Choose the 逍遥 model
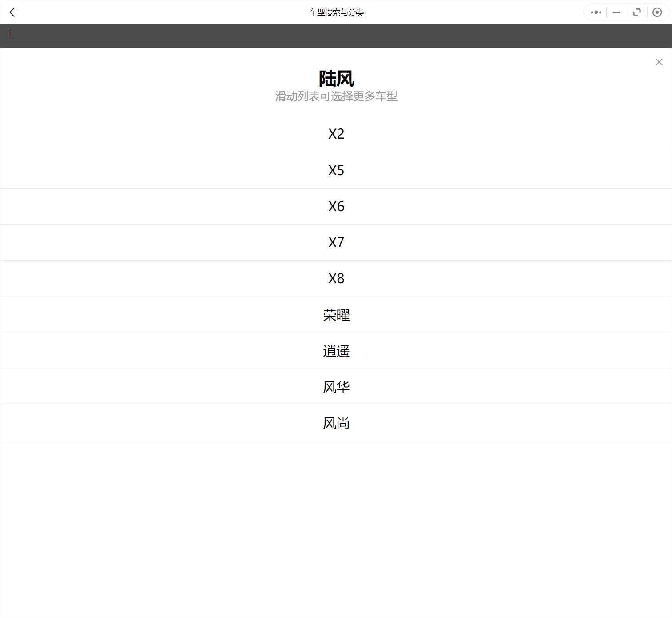 pos(336,351)
